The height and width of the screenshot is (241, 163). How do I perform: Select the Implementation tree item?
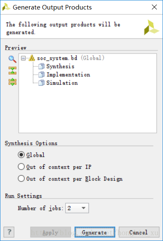click(68, 75)
